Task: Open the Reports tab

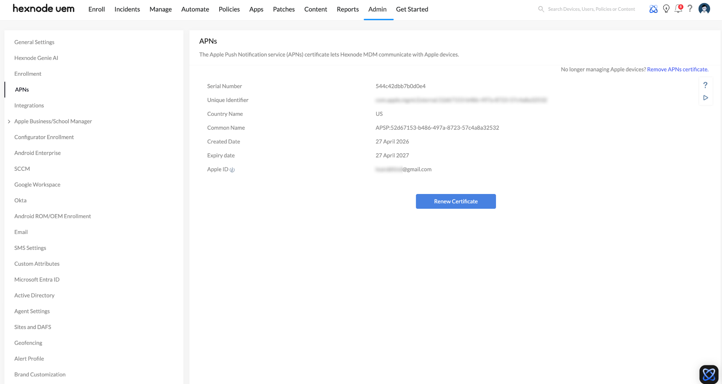Action: pos(348,9)
